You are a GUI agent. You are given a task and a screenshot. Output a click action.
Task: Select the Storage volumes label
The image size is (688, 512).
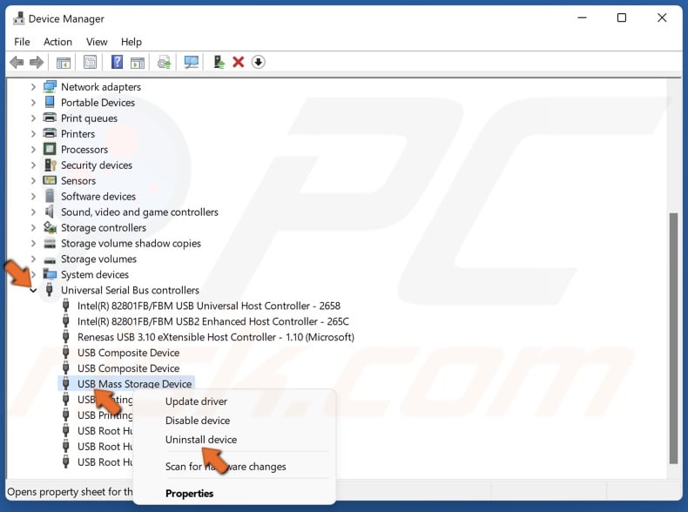click(98, 259)
